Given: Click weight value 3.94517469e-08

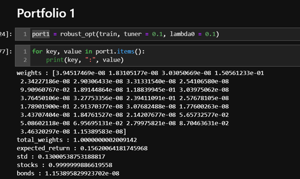Looking at the screenshot, I should point(80,73).
